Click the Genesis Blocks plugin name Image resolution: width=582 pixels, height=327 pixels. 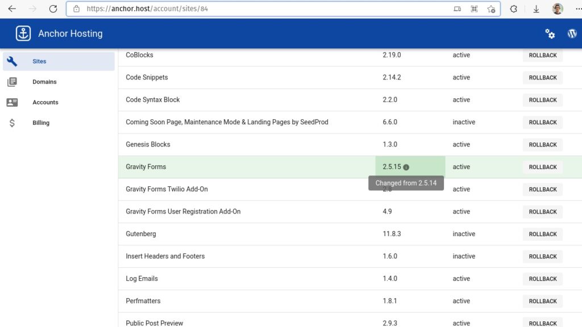pos(148,144)
